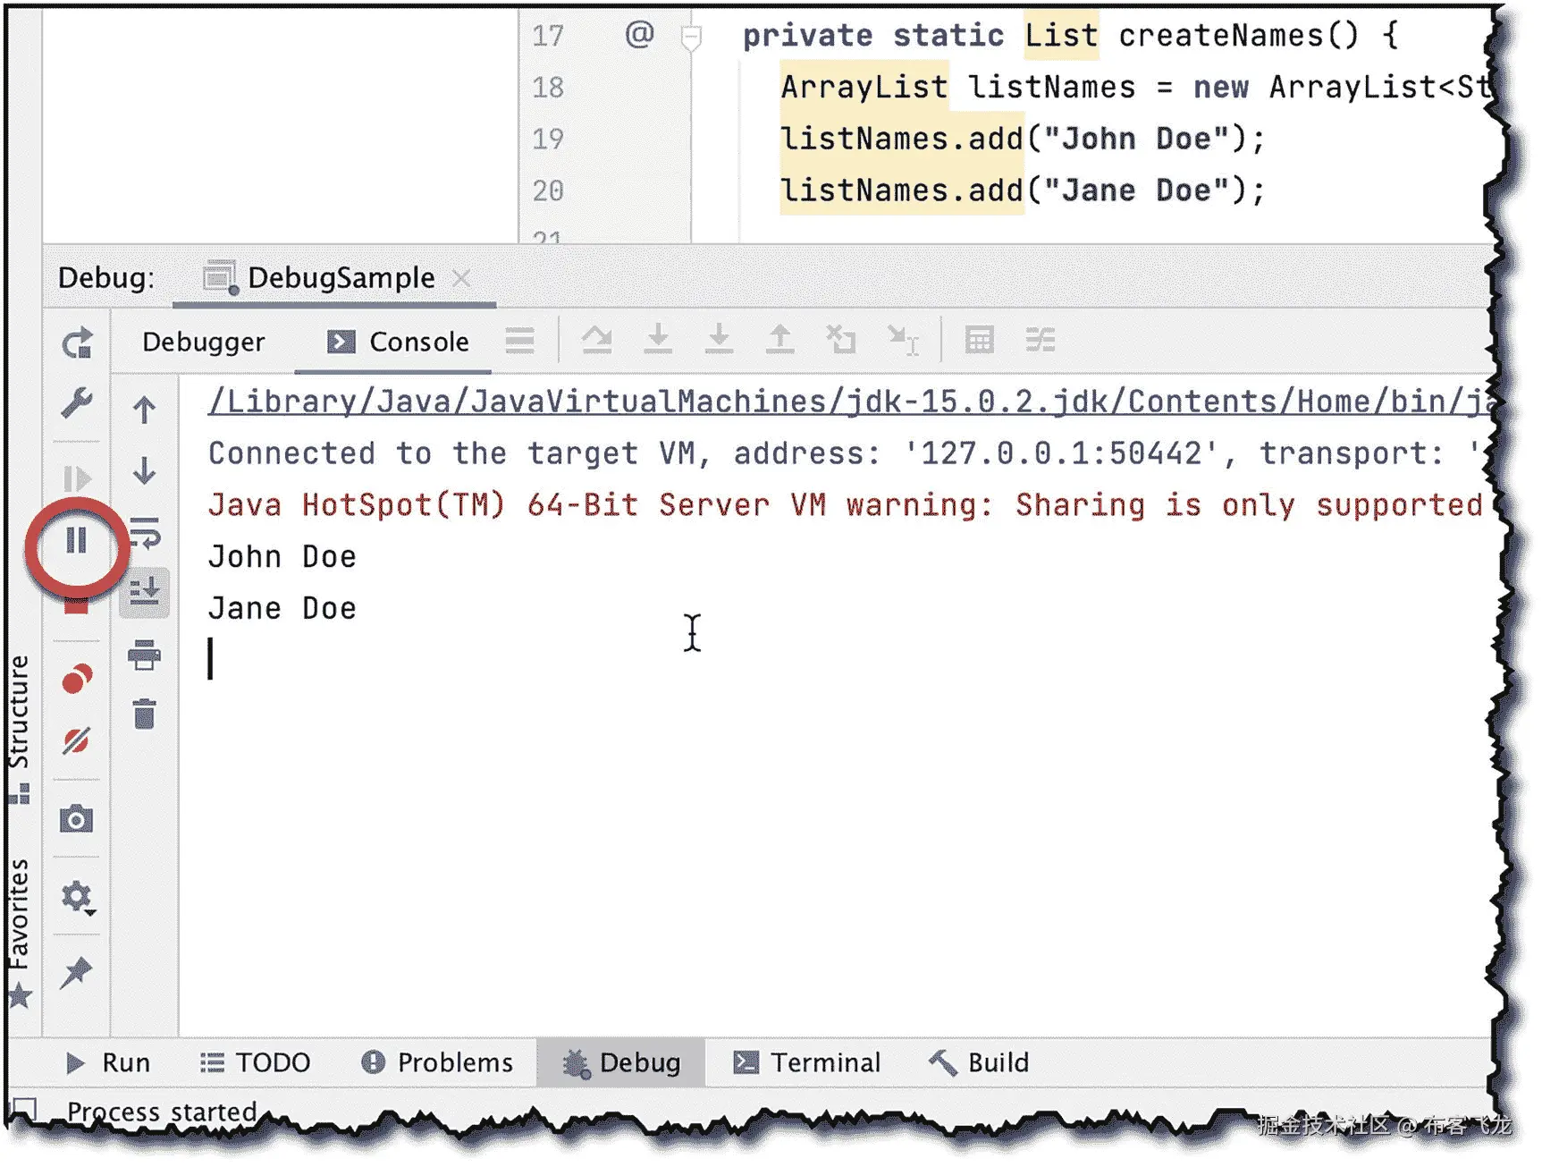
Task: Click listNames.add("Jane Doe") code line
Action: (1023, 190)
